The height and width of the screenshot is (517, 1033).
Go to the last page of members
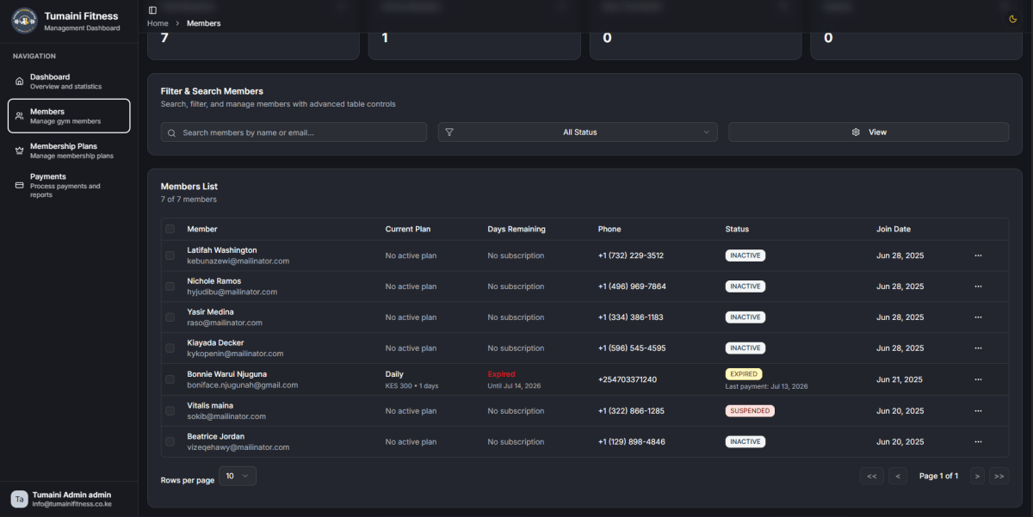pos(999,476)
